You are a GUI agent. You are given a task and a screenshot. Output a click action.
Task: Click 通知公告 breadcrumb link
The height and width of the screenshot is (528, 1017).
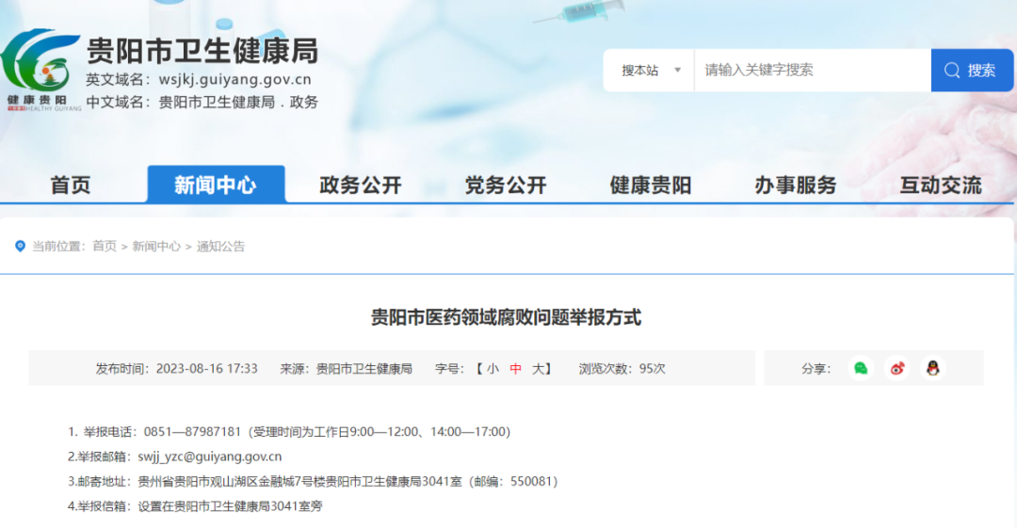220,247
